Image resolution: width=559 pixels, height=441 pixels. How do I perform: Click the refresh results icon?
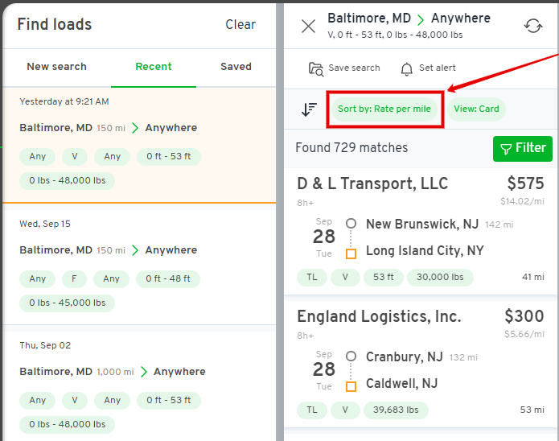tap(533, 26)
